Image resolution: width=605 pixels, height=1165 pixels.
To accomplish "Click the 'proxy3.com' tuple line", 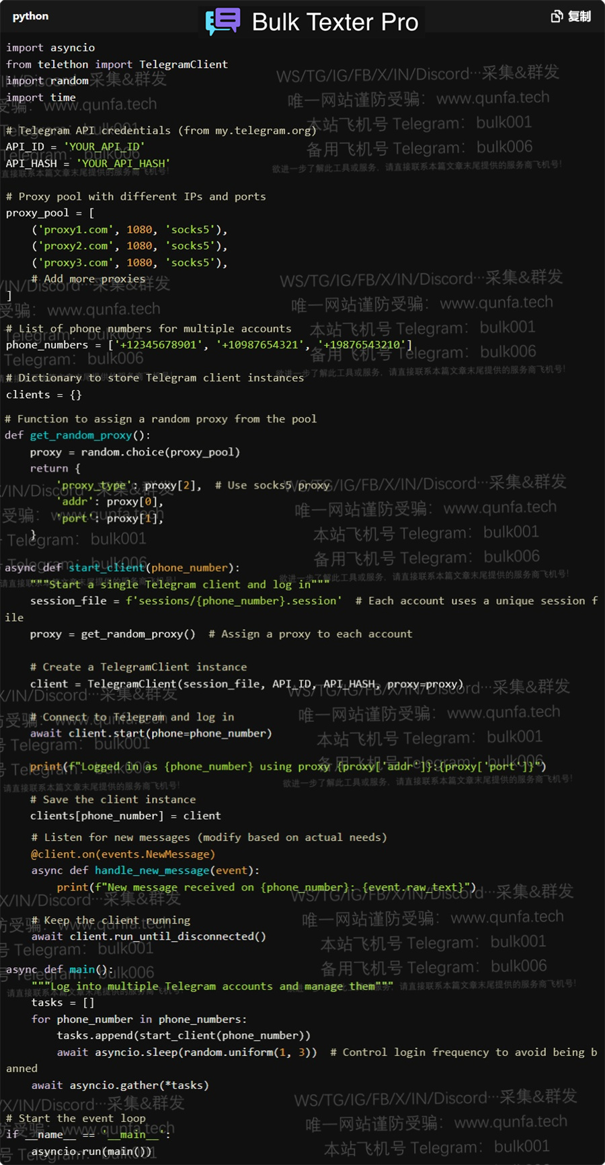I will pos(129,262).
